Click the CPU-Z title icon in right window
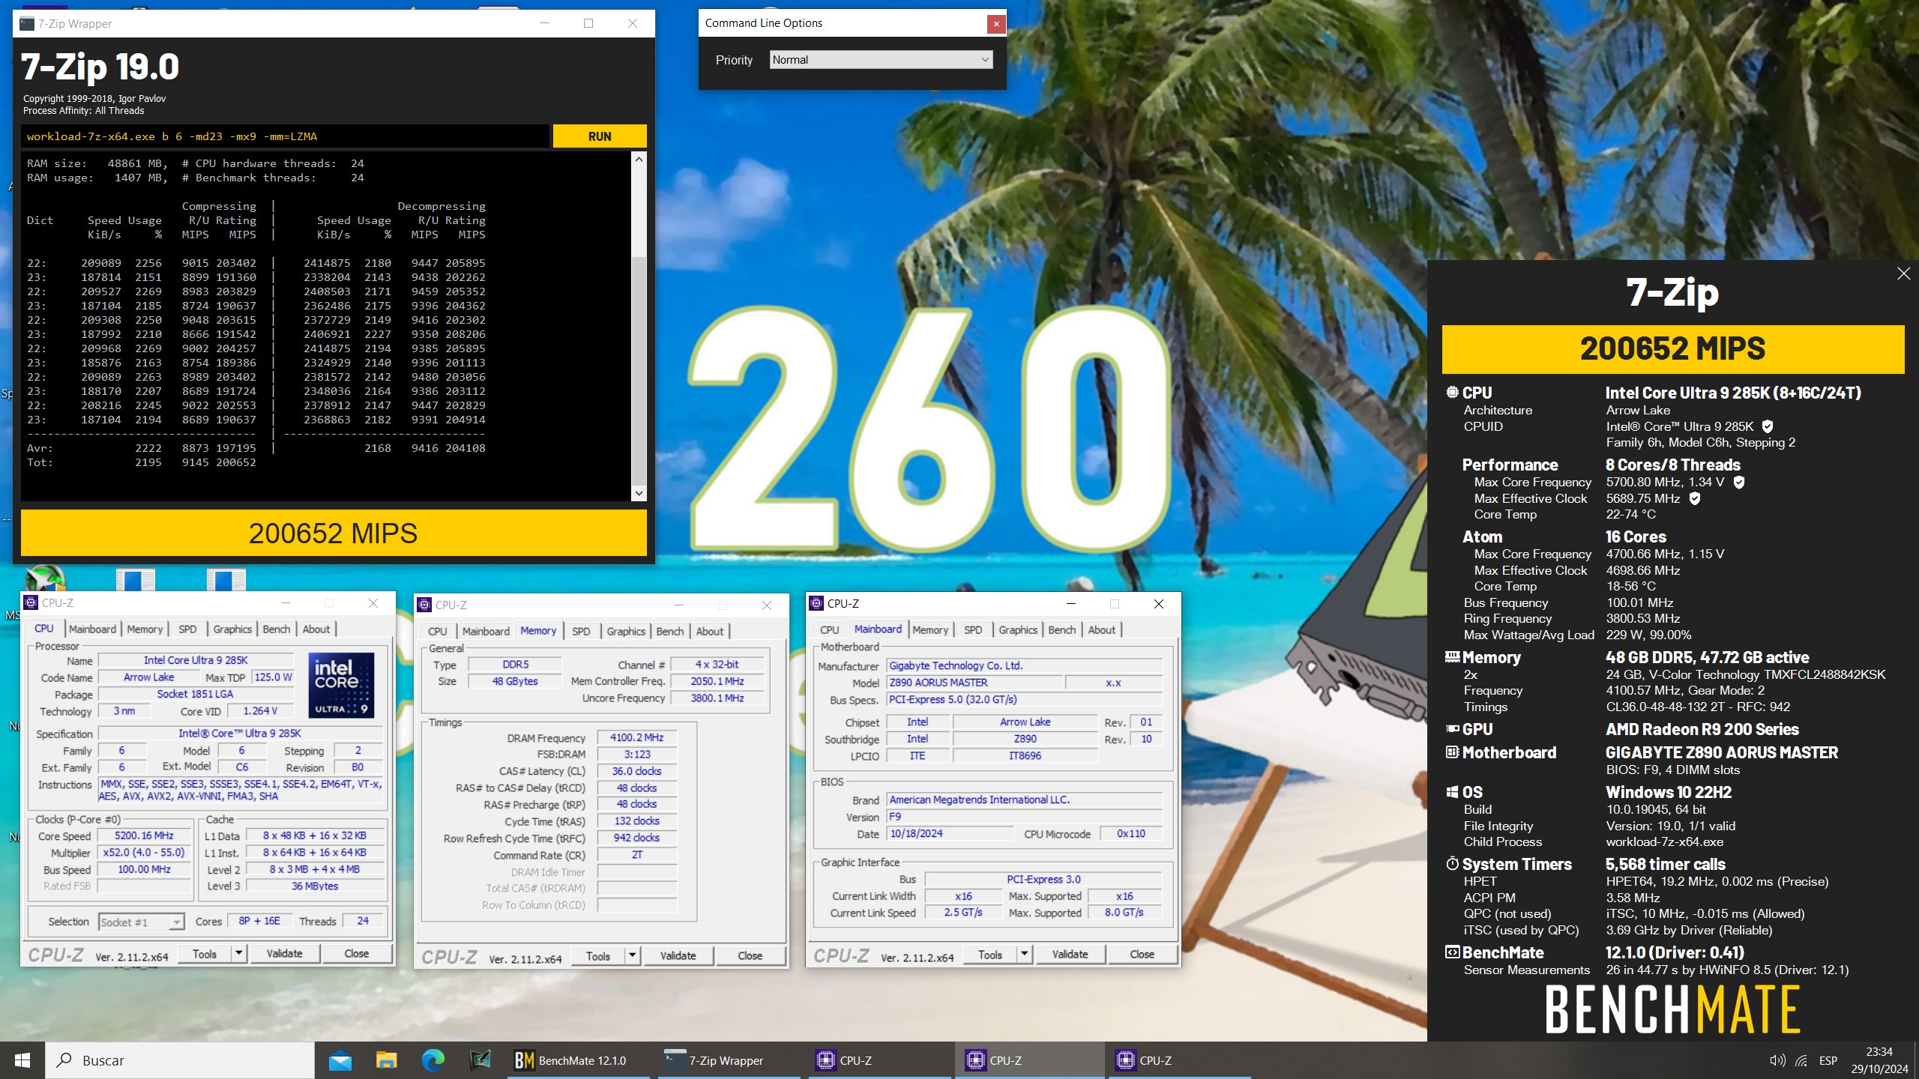 [x=816, y=603]
